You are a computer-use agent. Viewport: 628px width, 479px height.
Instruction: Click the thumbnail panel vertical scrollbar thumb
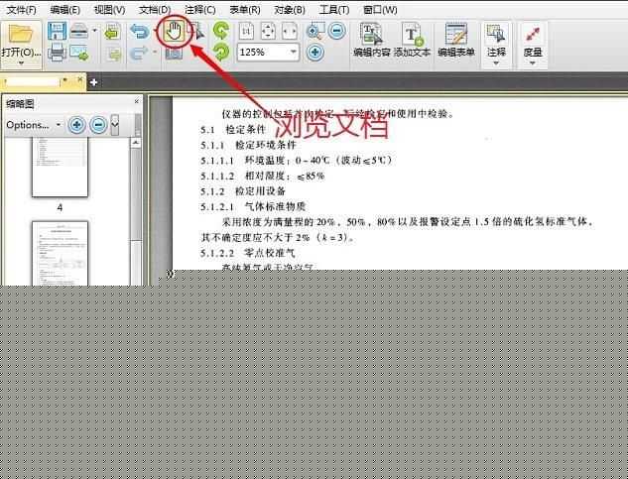coord(136,193)
